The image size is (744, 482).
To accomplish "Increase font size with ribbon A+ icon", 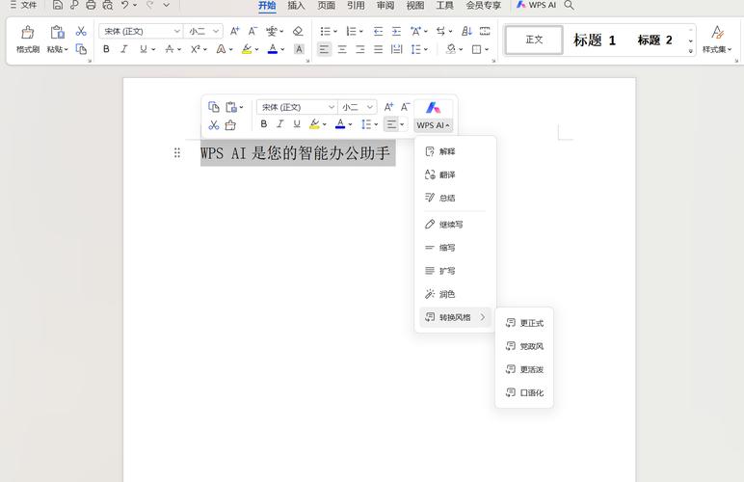I will [x=234, y=31].
